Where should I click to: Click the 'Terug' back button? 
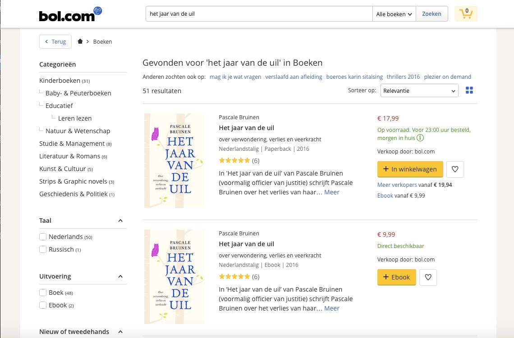(x=55, y=41)
